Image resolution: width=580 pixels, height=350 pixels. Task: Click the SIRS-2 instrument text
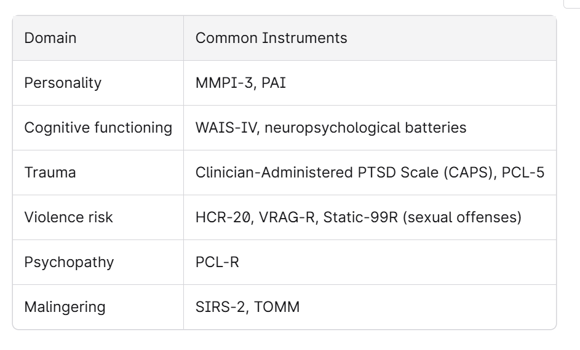click(221, 307)
